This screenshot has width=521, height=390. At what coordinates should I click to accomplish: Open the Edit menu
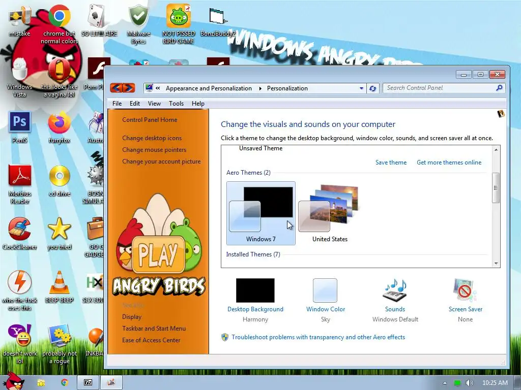[x=134, y=104]
